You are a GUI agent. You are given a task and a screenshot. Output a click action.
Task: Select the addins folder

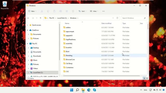68,28
